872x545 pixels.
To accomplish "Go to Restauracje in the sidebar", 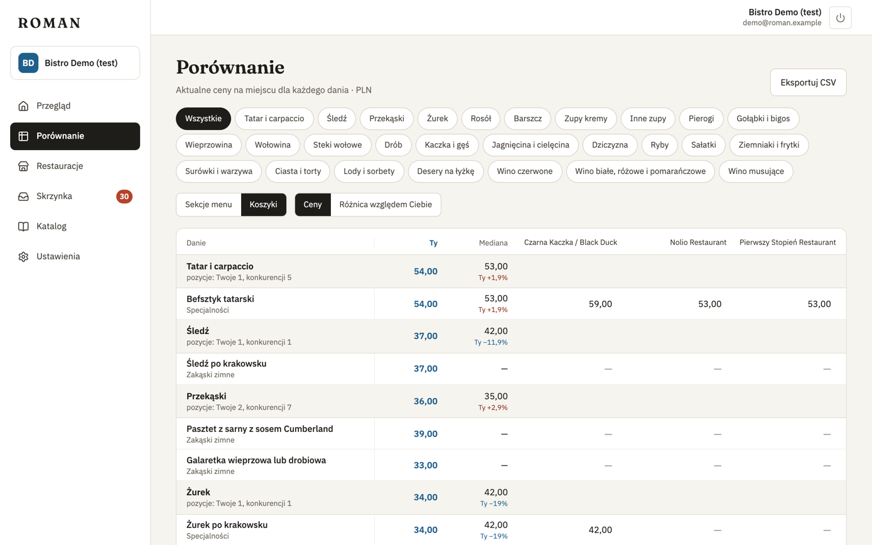I will (x=75, y=166).
